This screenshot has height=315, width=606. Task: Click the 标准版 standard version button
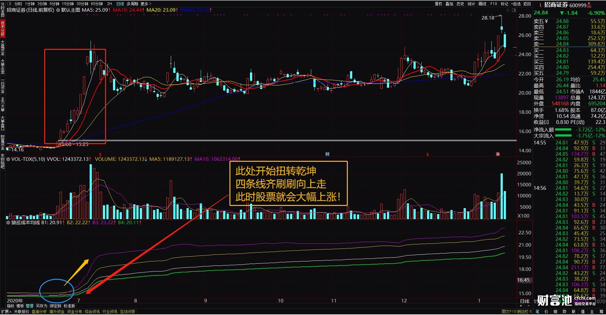[x=69, y=306]
